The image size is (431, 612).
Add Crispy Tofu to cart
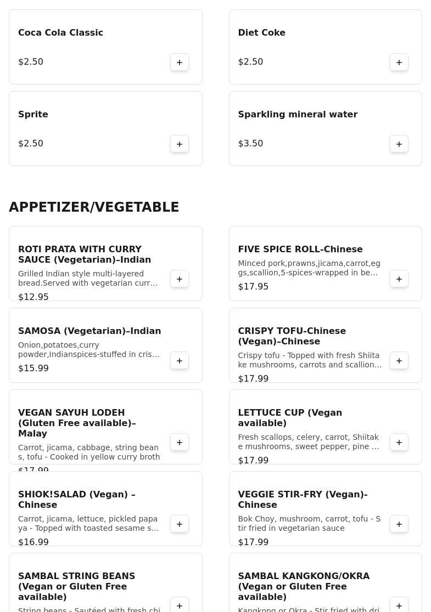399,360
